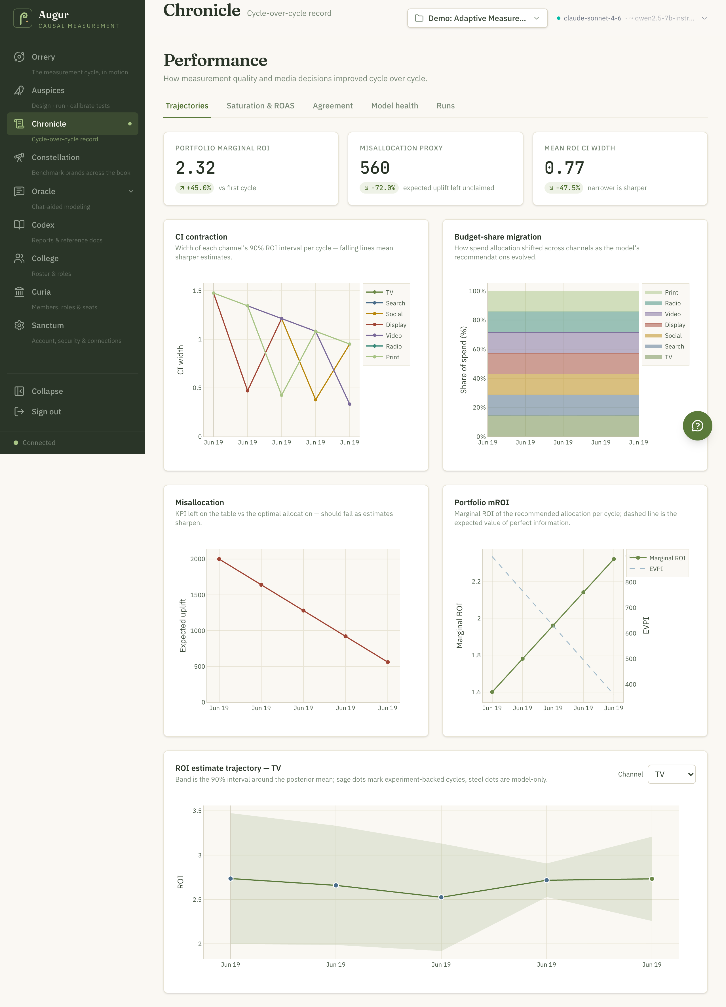726x1007 pixels.
Task: Click the last Misallocation chart data point
Action: (x=388, y=662)
